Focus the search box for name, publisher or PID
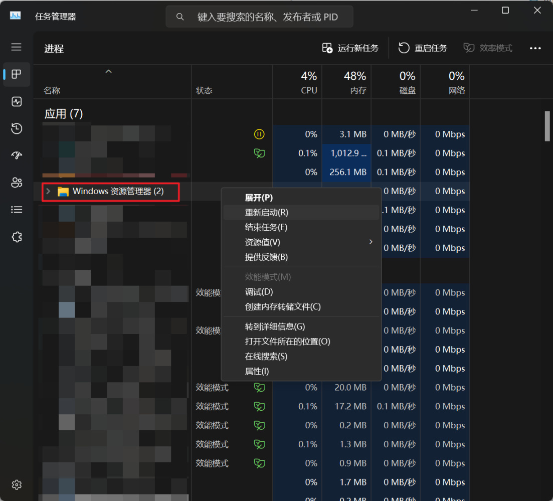 point(259,17)
